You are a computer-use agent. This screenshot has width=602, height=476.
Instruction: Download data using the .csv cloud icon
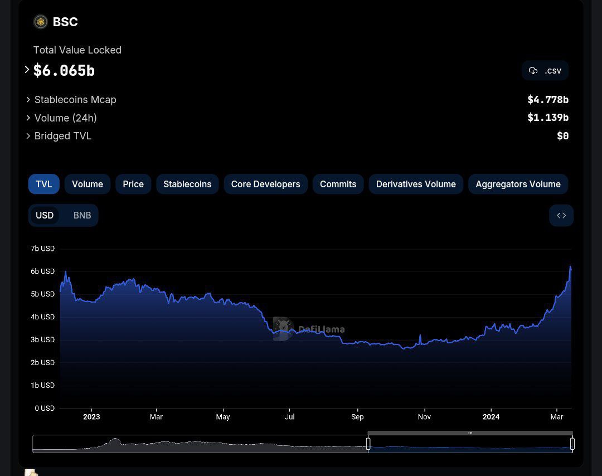(x=533, y=71)
